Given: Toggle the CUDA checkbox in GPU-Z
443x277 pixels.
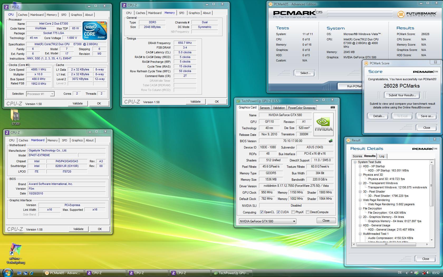Looking at the screenshot, I should click(278, 212).
